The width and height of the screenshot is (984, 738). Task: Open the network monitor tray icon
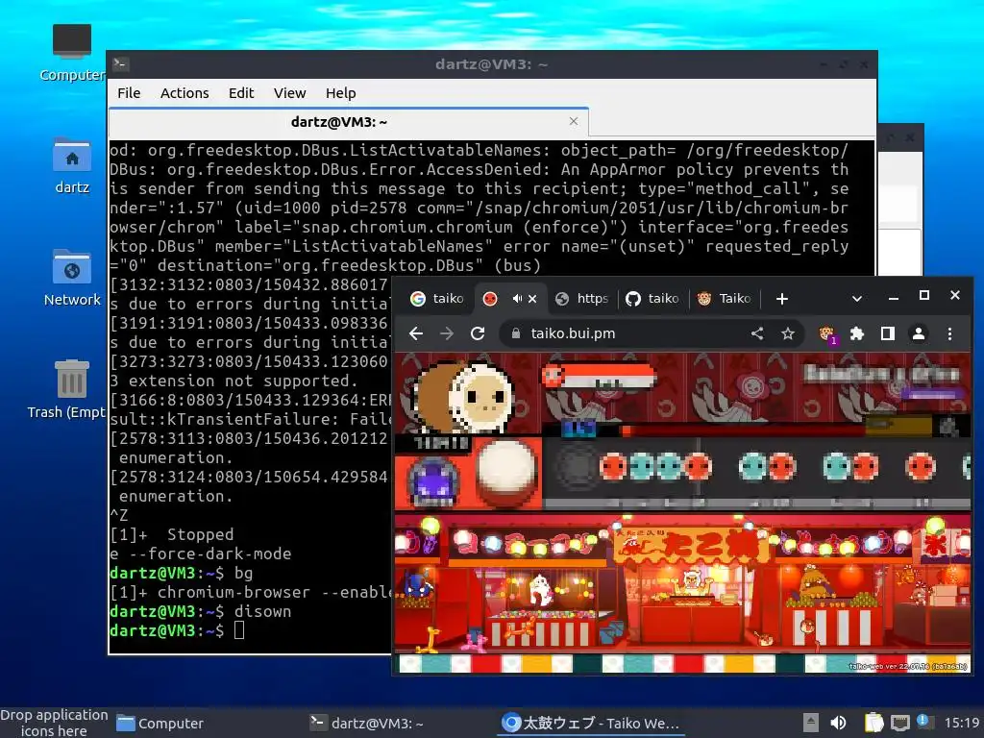899,723
